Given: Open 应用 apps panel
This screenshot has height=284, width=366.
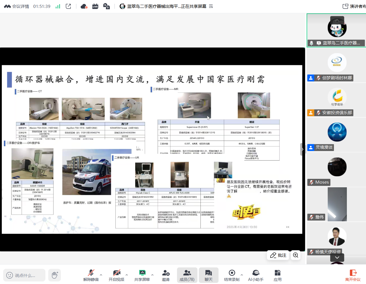Looking at the screenshot, I should (x=278, y=275).
